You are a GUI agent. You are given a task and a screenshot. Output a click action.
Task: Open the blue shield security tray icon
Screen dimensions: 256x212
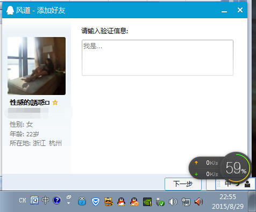pos(96,202)
